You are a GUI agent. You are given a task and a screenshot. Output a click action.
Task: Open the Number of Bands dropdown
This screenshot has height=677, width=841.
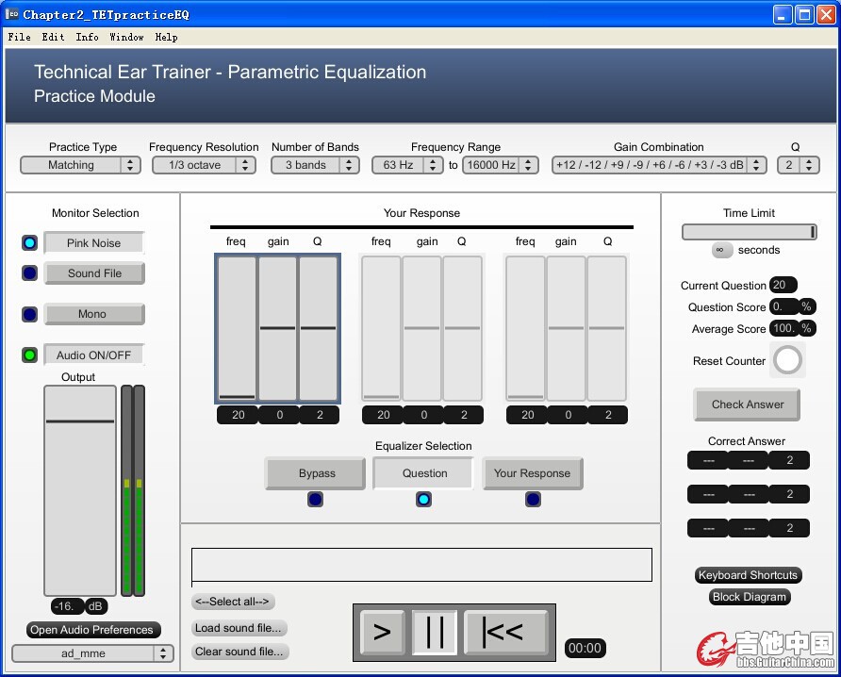click(x=315, y=165)
